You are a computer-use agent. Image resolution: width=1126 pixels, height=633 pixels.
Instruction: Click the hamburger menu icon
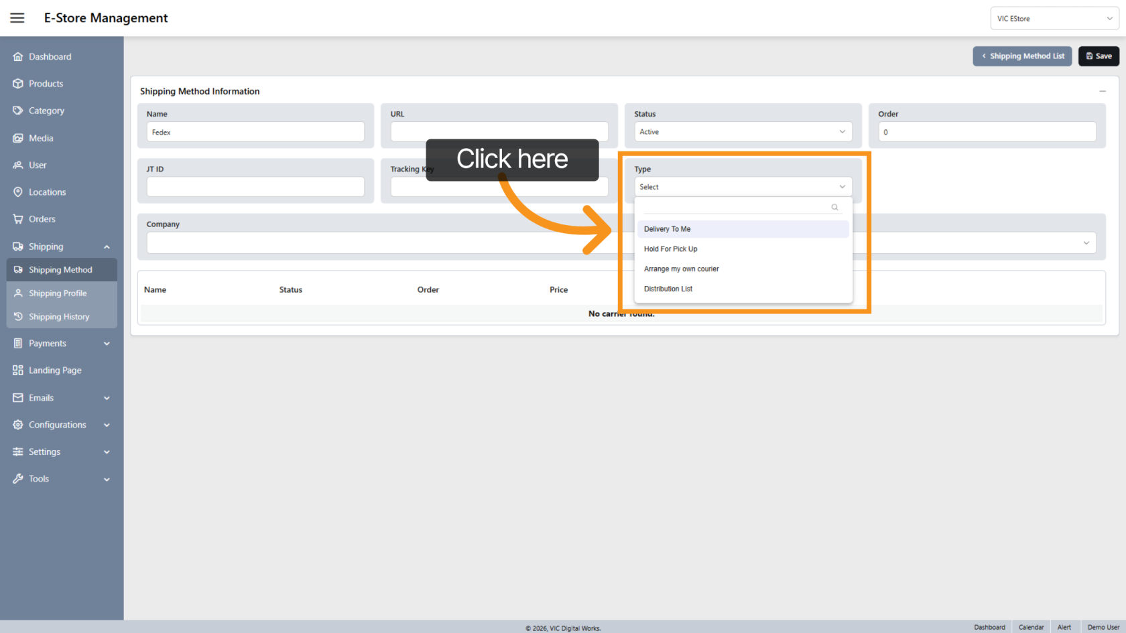[x=17, y=18]
